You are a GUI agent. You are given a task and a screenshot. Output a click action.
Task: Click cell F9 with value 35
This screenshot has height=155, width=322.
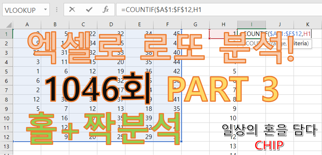(167, 109)
